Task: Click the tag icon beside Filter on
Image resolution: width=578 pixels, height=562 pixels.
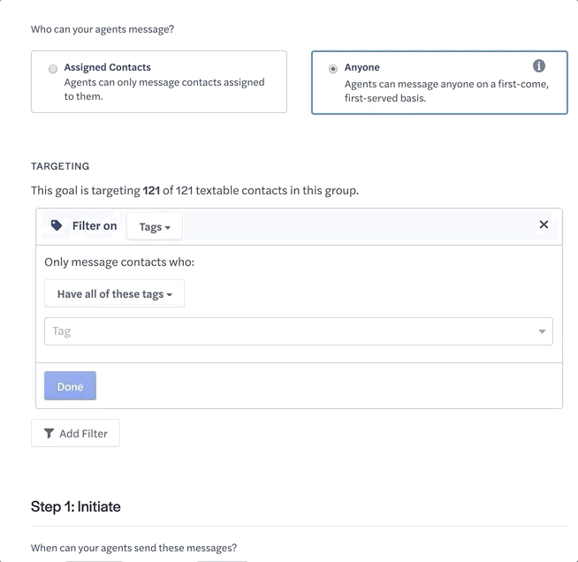Action: coord(57,225)
